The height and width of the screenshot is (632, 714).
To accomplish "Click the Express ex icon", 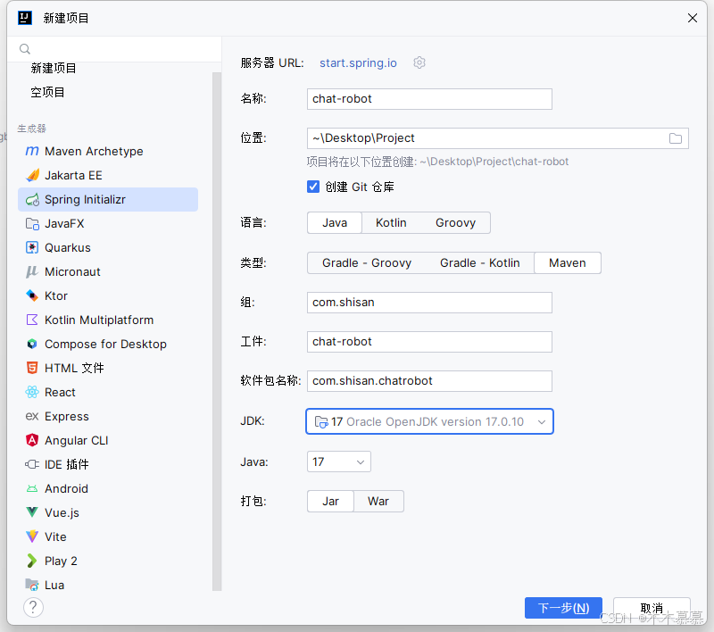I will [x=32, y=416].
